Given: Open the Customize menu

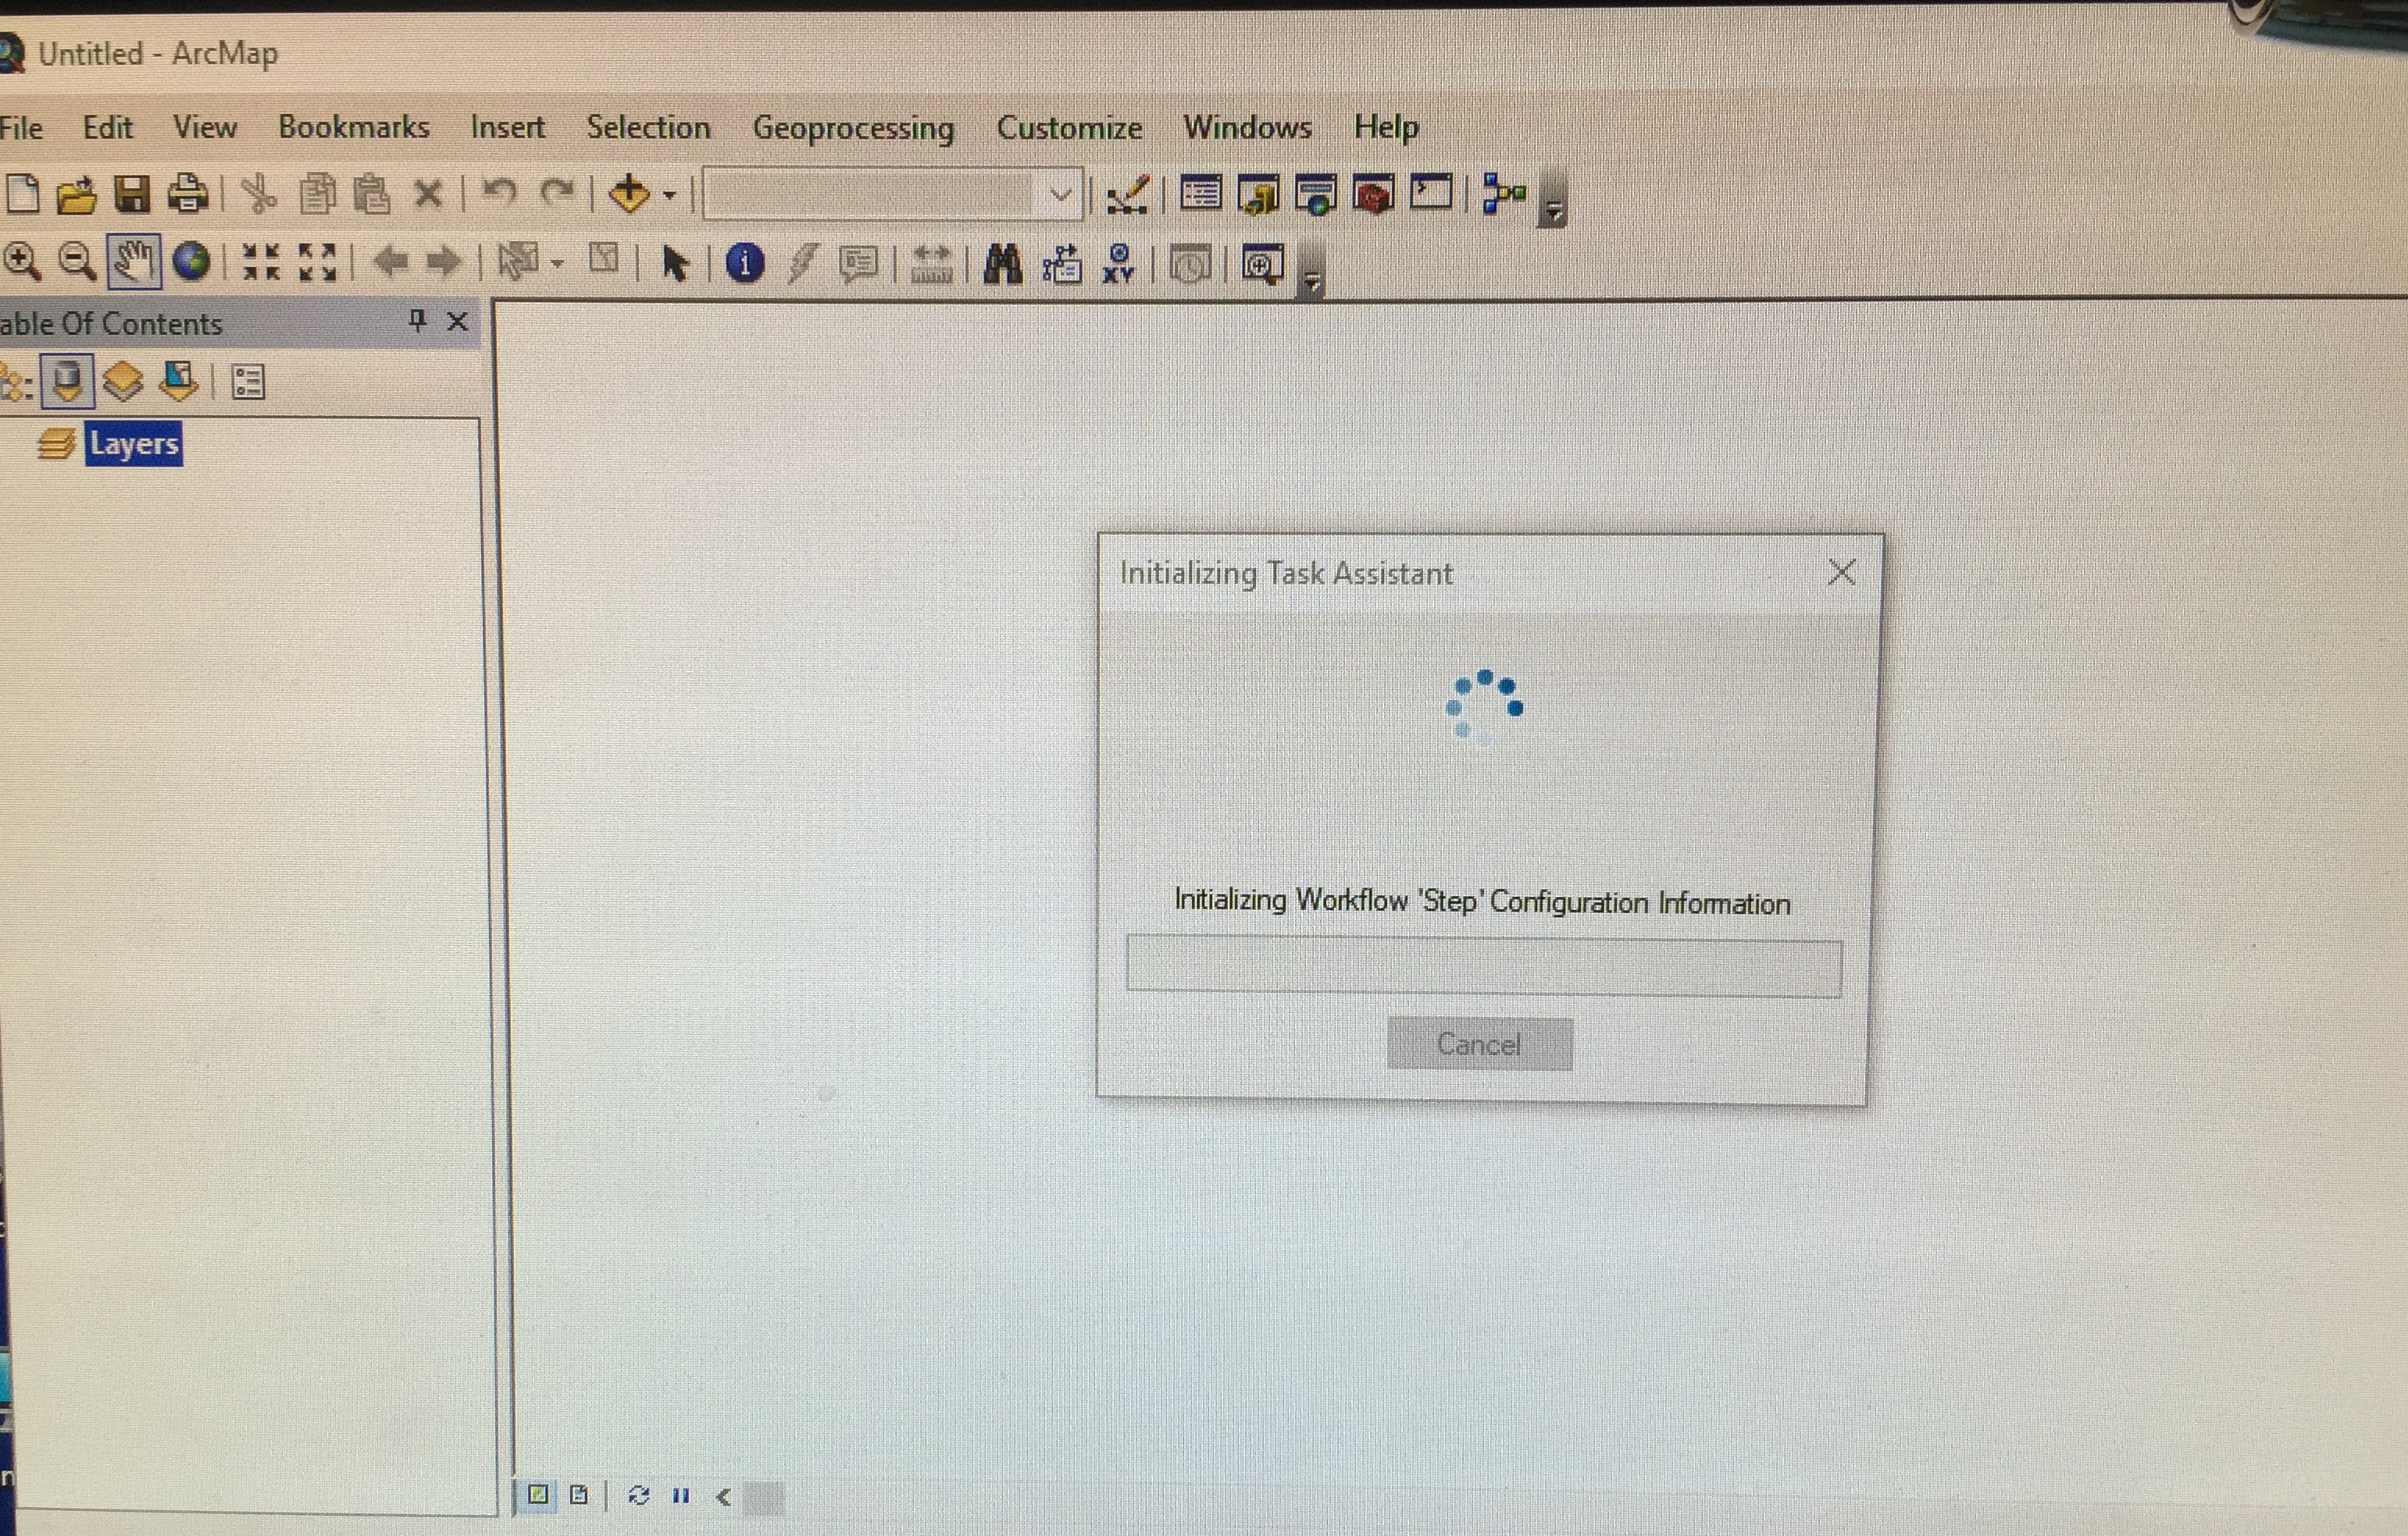Looking at the screenshot, I should pos(1069,128).
